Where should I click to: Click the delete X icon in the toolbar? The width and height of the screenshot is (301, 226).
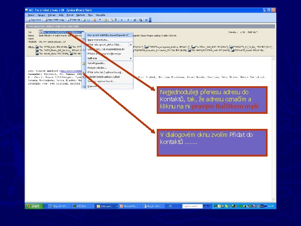click(116, 20)
